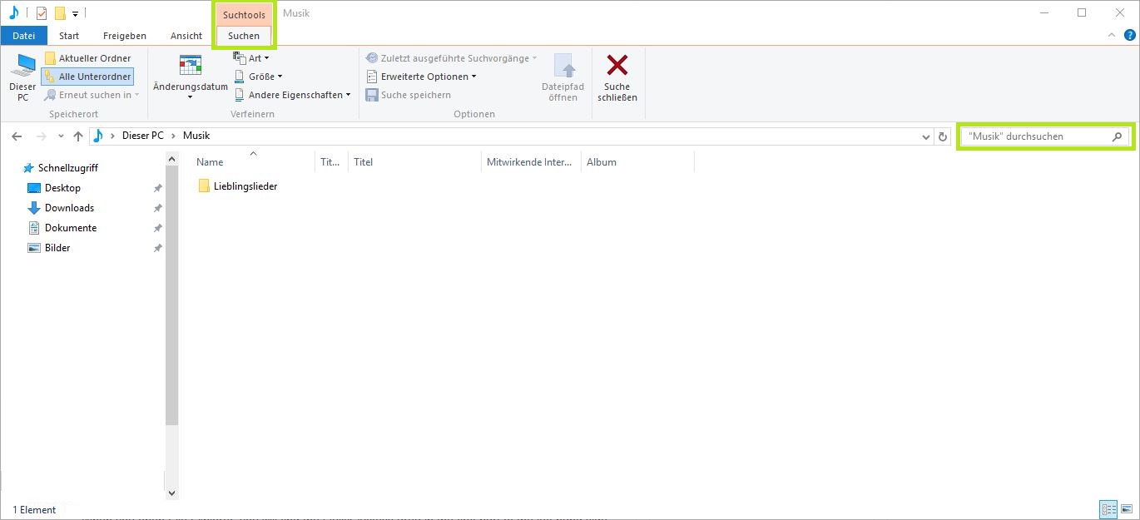1140x520 pixels.
Task: Open the Änderungsdatum dropdown
Action: pyautogui.click(x=191, y=78)
